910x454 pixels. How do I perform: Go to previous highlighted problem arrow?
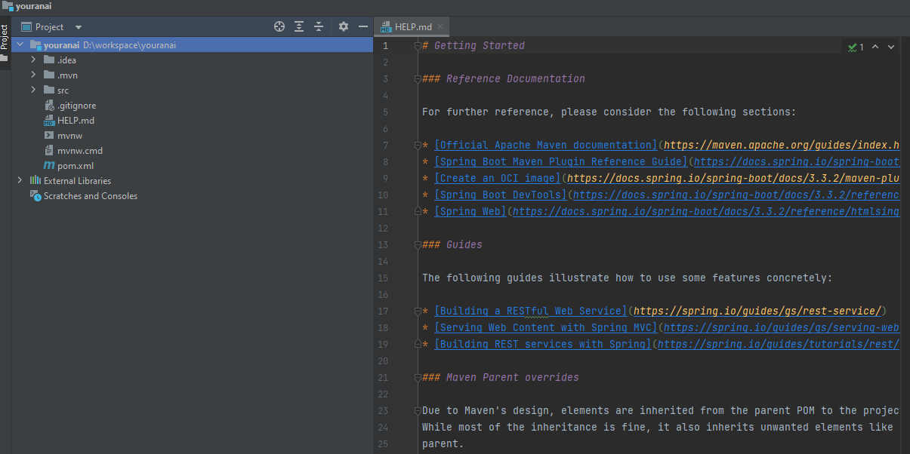click(875, 47)
